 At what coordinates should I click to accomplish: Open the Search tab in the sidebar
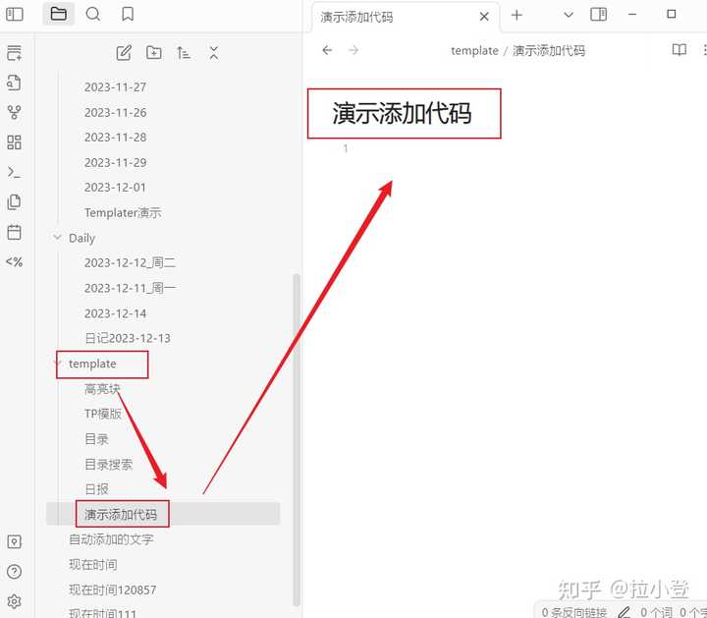tap(92, 14)
